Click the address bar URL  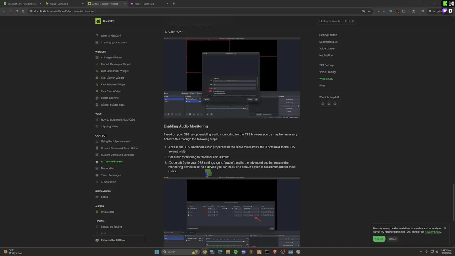65,11
